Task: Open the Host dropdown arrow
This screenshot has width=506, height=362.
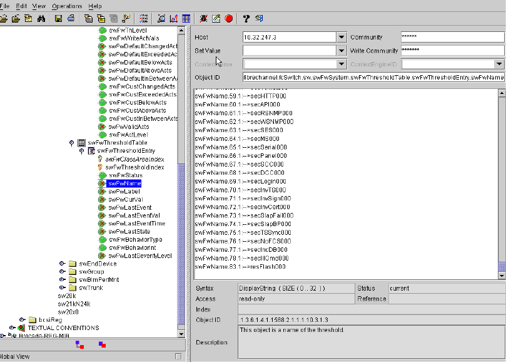Action: (x=341, y=38)
